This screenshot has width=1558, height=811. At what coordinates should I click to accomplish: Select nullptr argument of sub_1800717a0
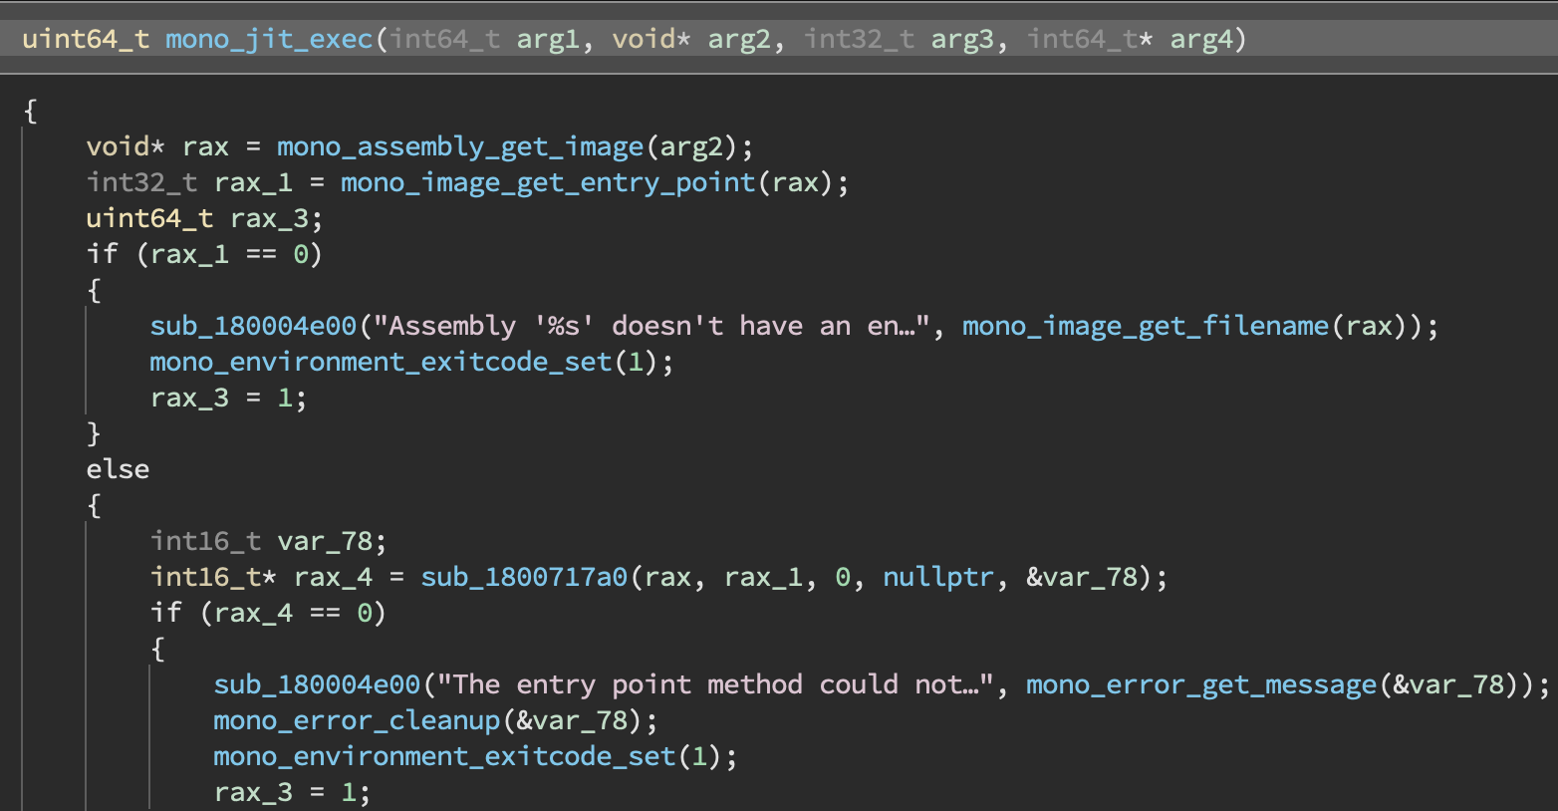point(938,577)
